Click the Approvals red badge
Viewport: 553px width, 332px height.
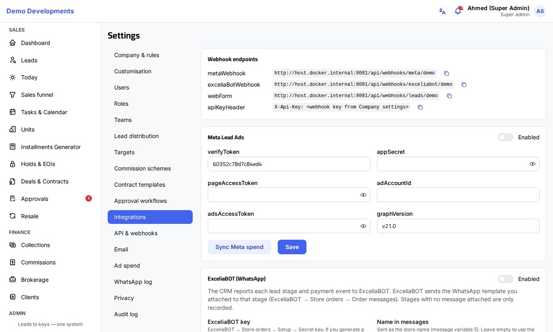89,198
